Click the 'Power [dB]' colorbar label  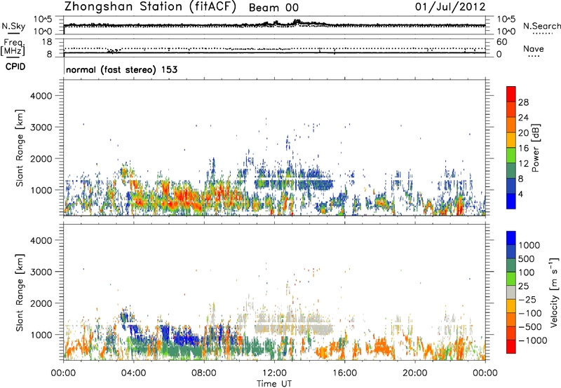pos(535,148)
